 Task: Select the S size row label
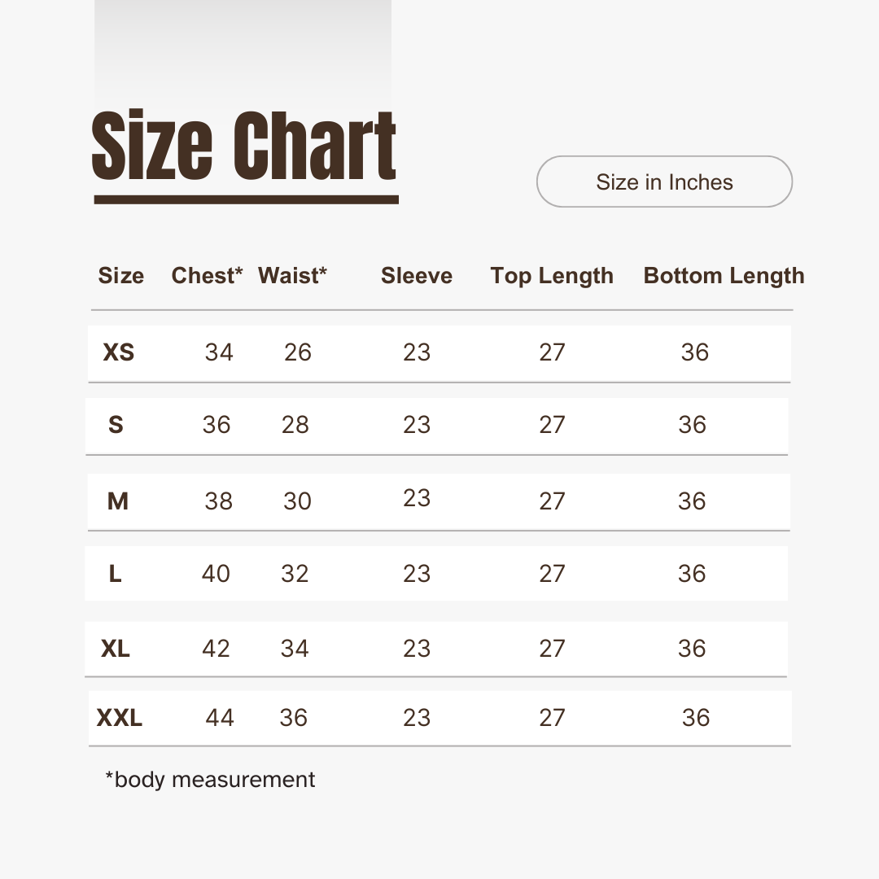pyautogui.click(x=116, y=425)
